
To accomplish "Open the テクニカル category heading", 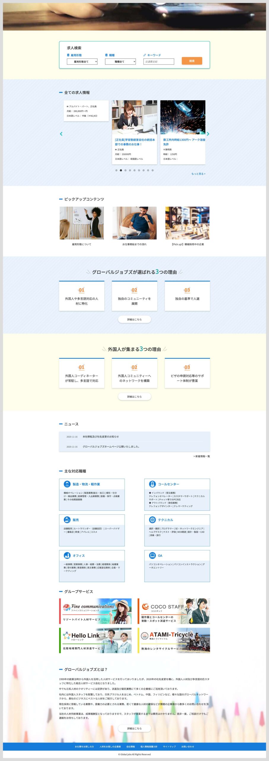I will click(x=165, y=520).
